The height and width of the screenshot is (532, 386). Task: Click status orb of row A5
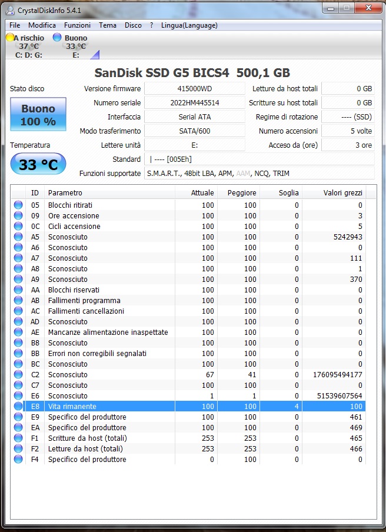point(18,237)
